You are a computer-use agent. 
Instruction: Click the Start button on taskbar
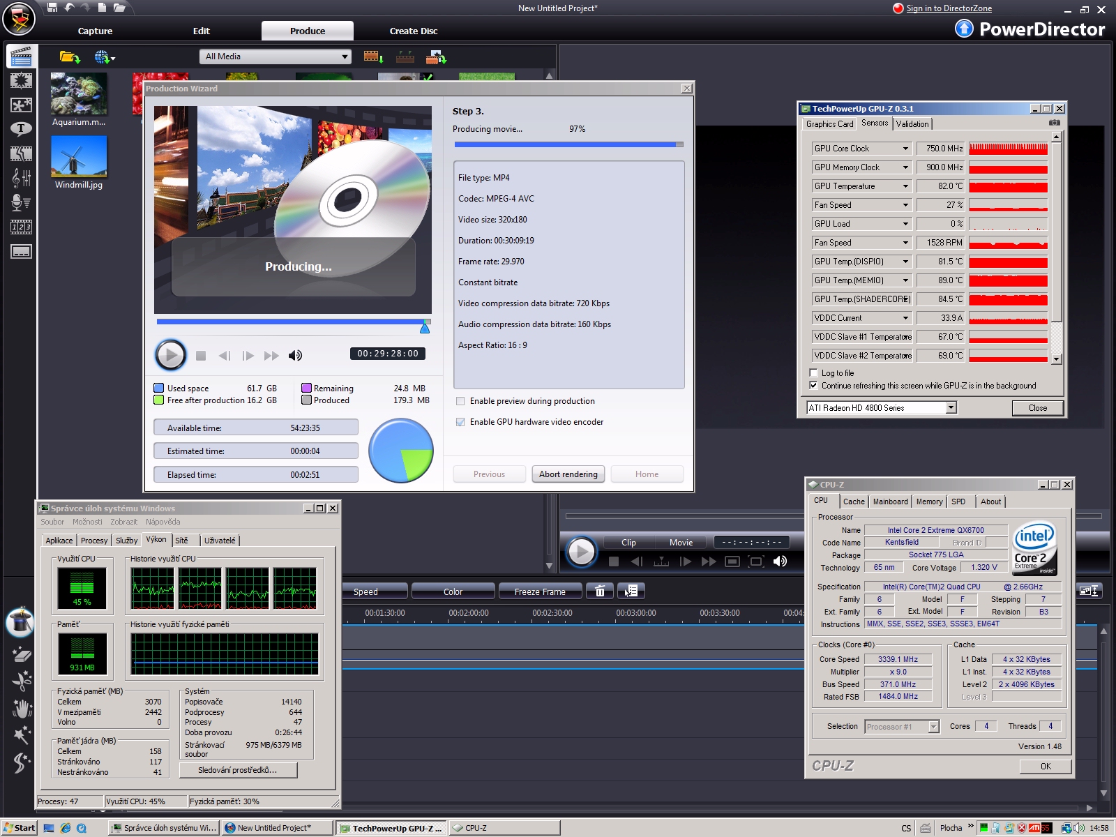coord(19,828)
